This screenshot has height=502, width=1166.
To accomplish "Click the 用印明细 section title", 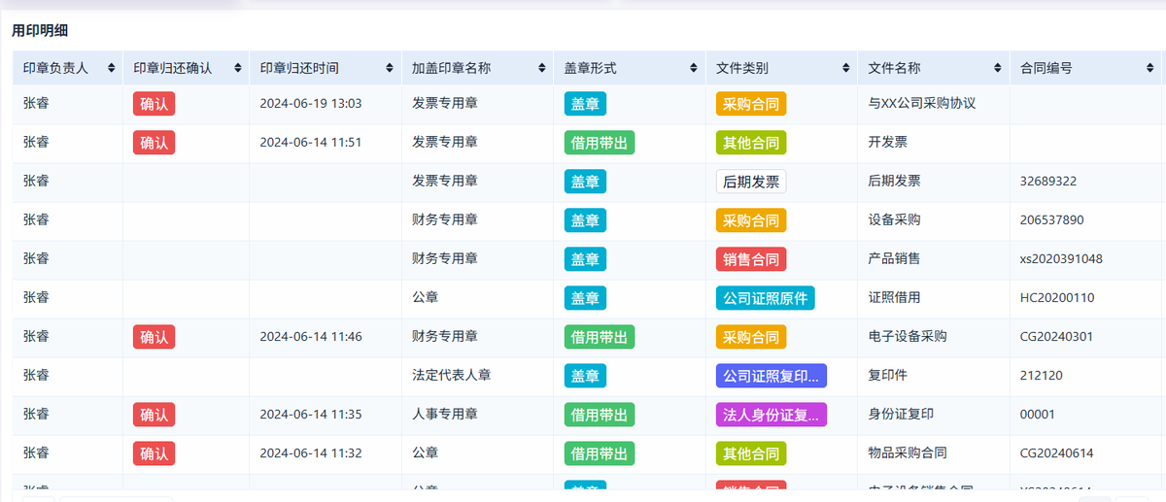I will (40, 31).
